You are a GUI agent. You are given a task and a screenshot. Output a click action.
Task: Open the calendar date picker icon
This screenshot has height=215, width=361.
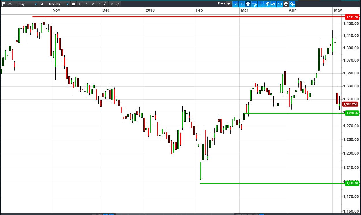coord(74,4)
